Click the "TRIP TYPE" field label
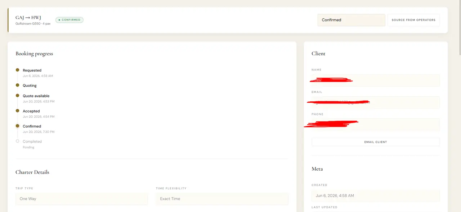461x212 pixels. [24, 188]
